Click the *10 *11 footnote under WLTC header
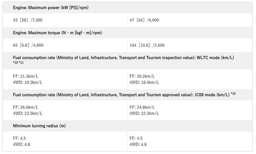The height and width of the screenshot is (154, 256). coord(18,63)
